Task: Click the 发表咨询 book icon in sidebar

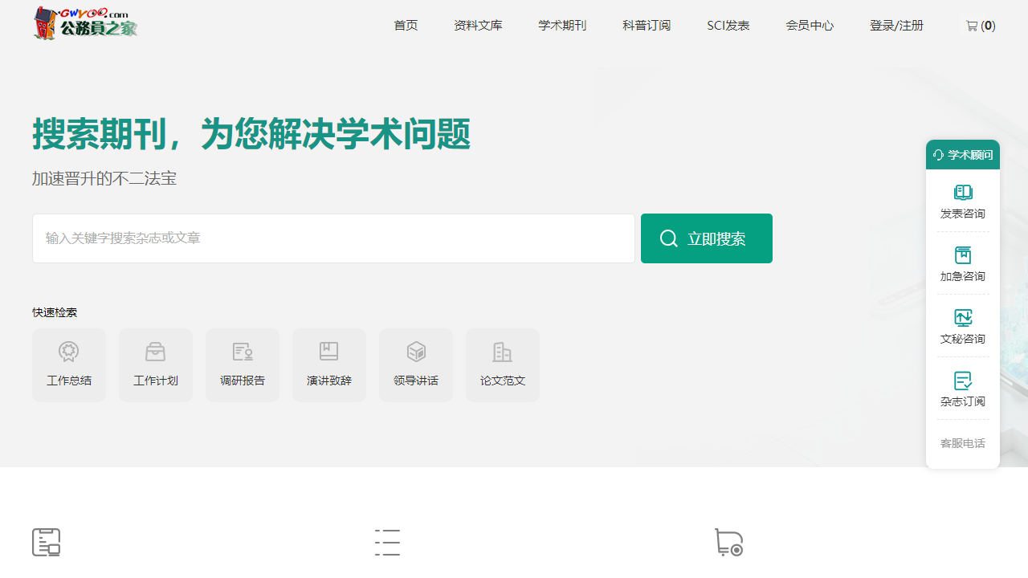Action: [962, 192]
